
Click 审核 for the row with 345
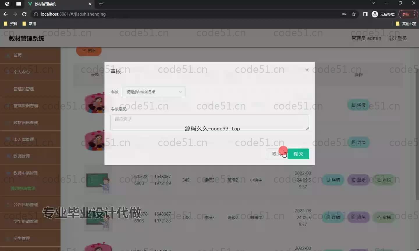pos(384,180)
